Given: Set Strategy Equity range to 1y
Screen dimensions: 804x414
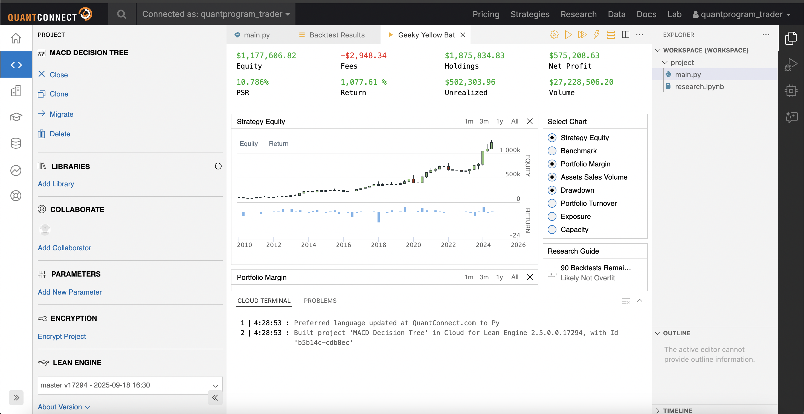Looking at the screenshot, I should (x=499, y=121).
